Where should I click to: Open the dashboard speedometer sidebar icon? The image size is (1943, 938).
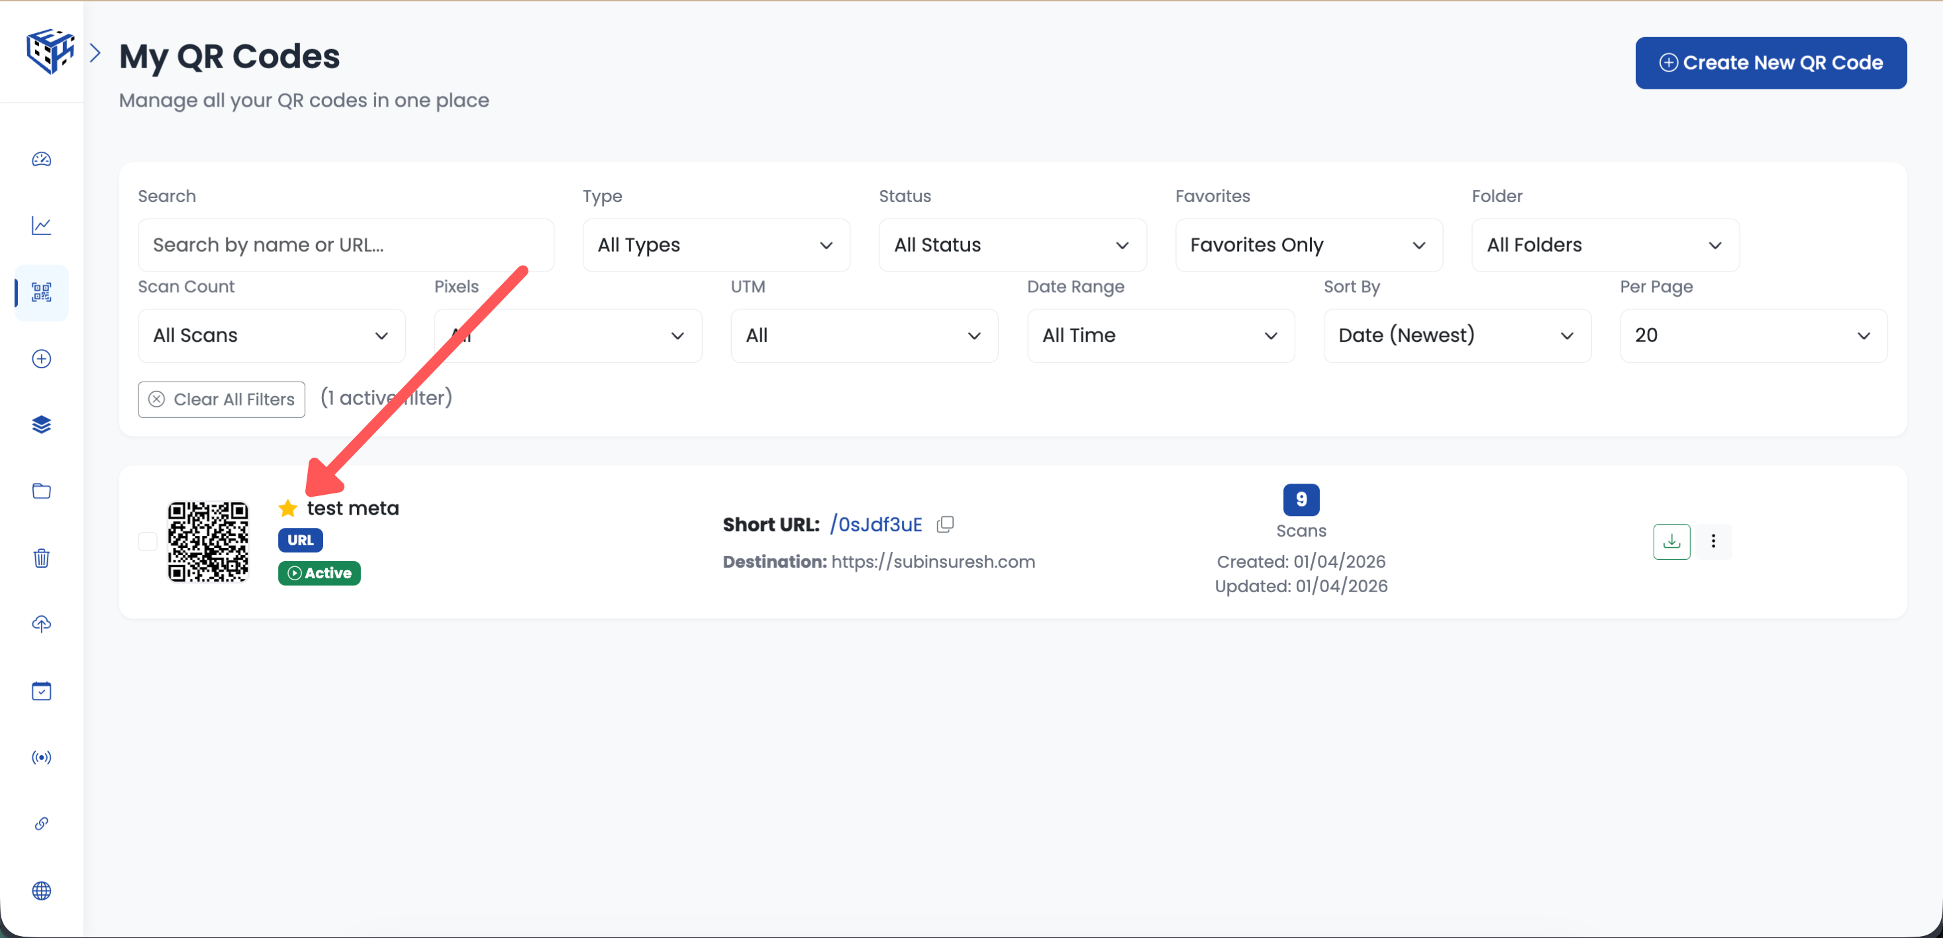coord(42,159)
